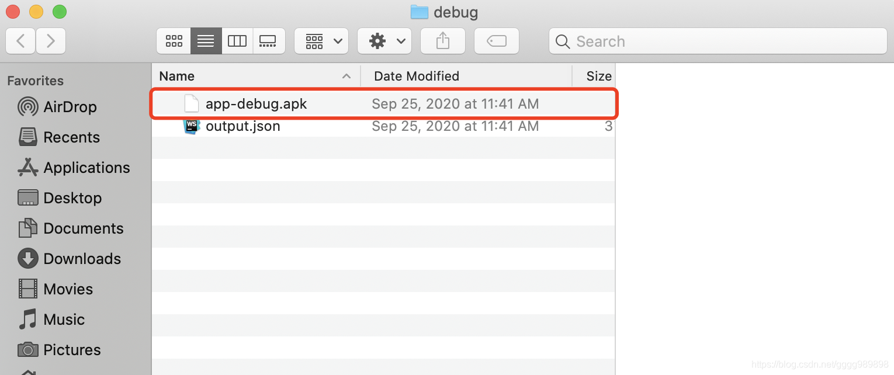Maximize the window with the green button
The width and height of the screenshot is (894, 375).
click(60, 12)
